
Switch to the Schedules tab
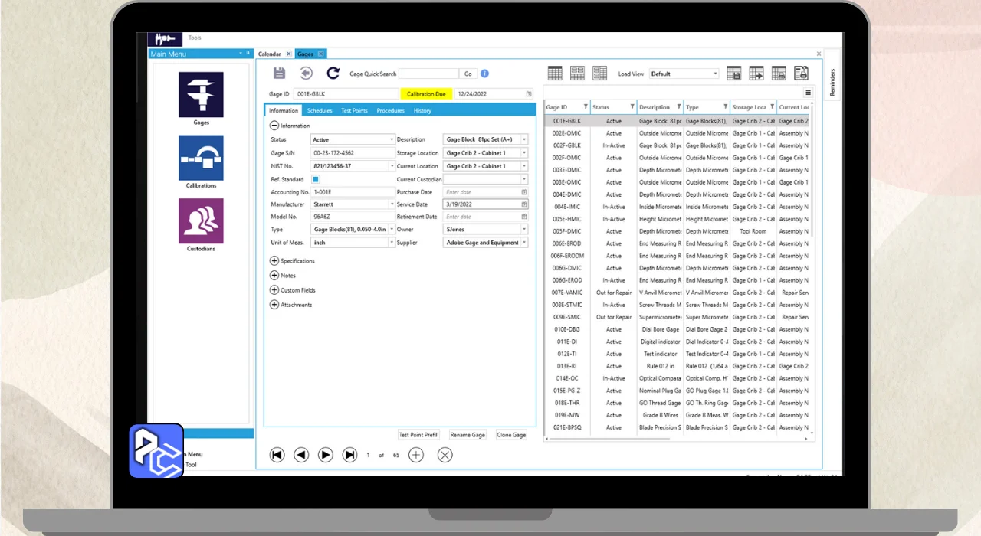click(x=320, y=111)
